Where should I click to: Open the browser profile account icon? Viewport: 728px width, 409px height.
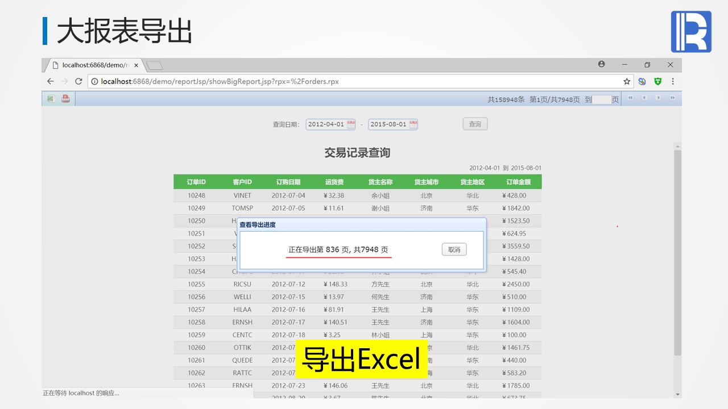602,64
